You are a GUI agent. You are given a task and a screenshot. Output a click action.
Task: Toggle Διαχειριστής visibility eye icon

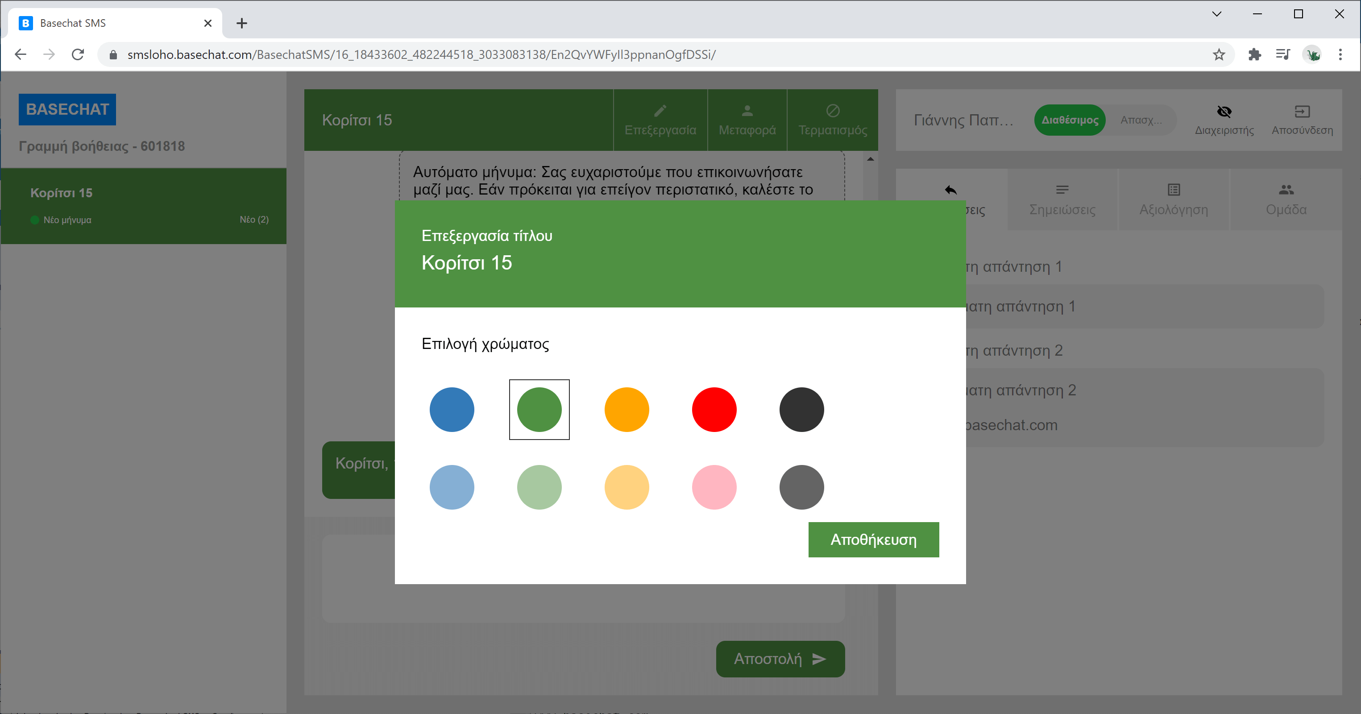click(x=1224, y=112)
